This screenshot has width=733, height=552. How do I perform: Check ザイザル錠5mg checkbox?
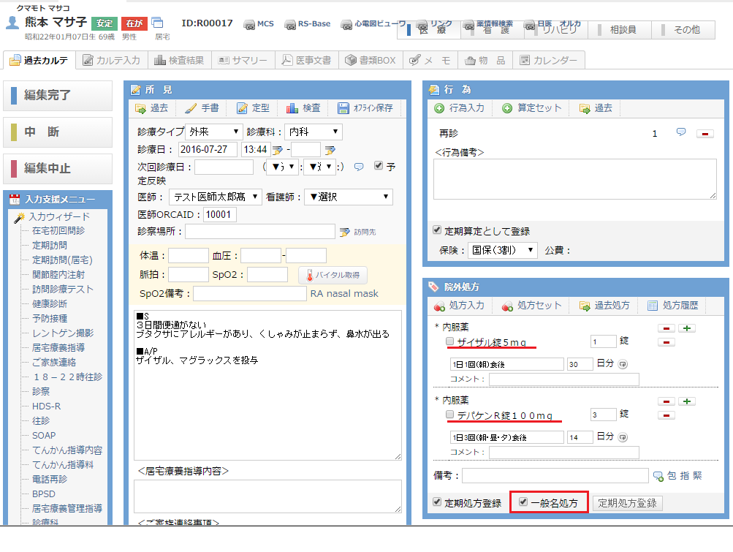point(449,341)
